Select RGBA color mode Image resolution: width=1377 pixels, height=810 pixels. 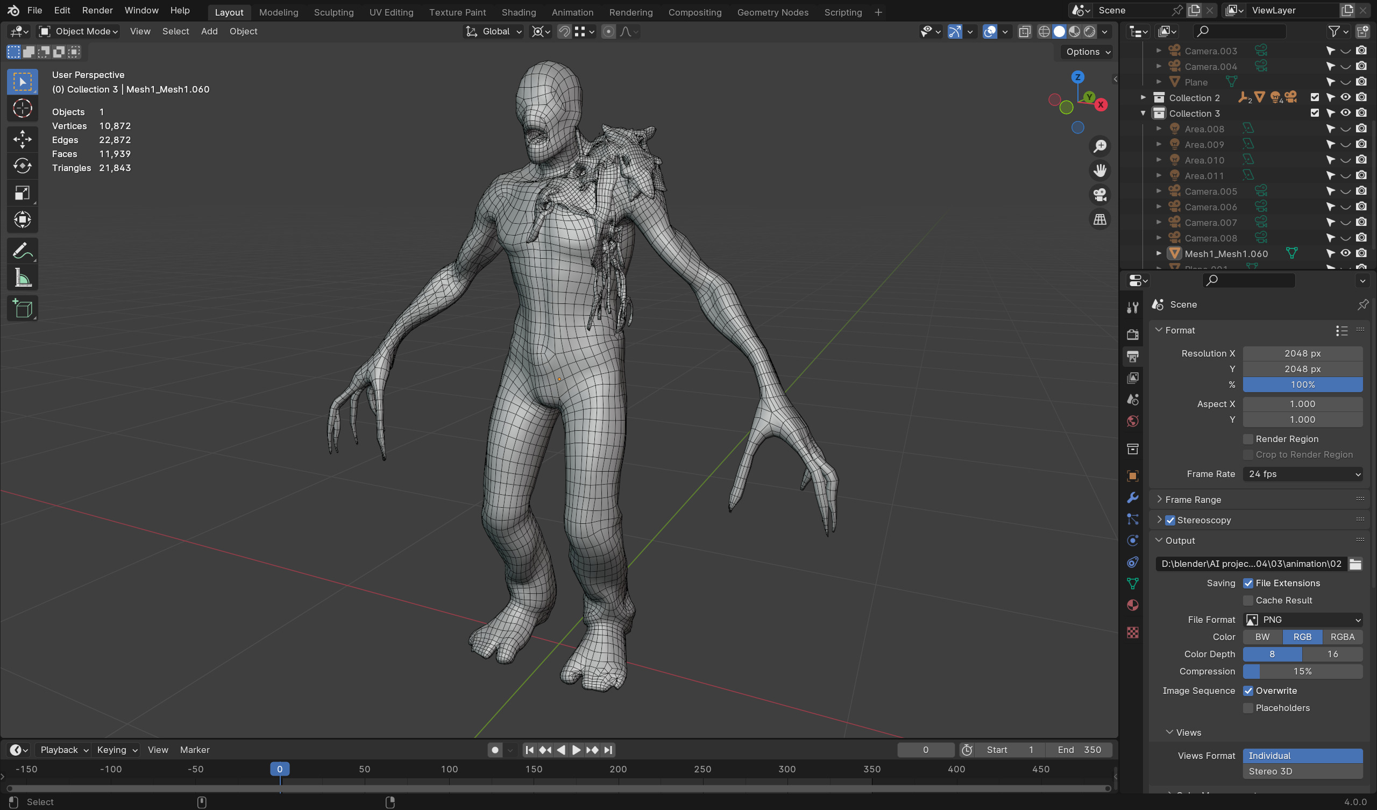point(1342,637)
